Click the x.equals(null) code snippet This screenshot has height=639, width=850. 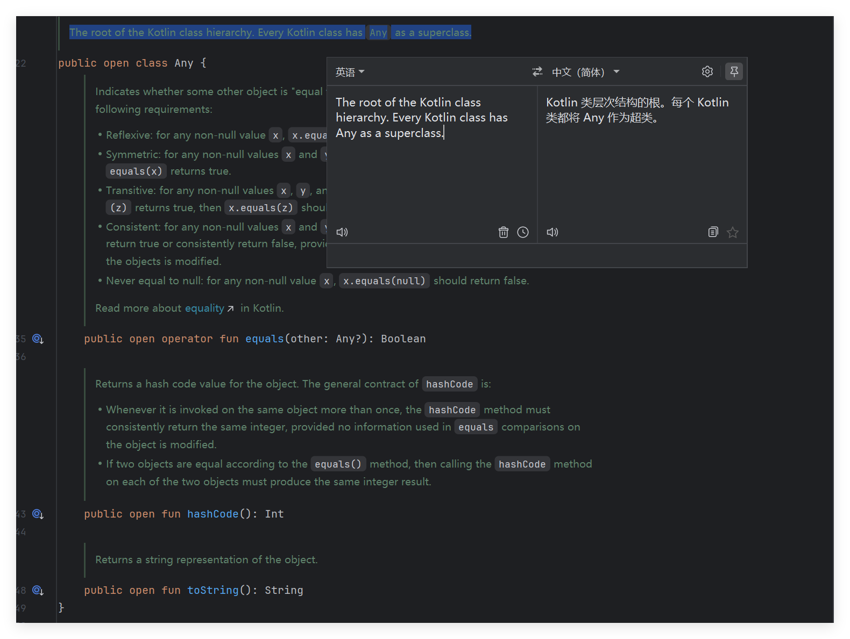(384, 281)
